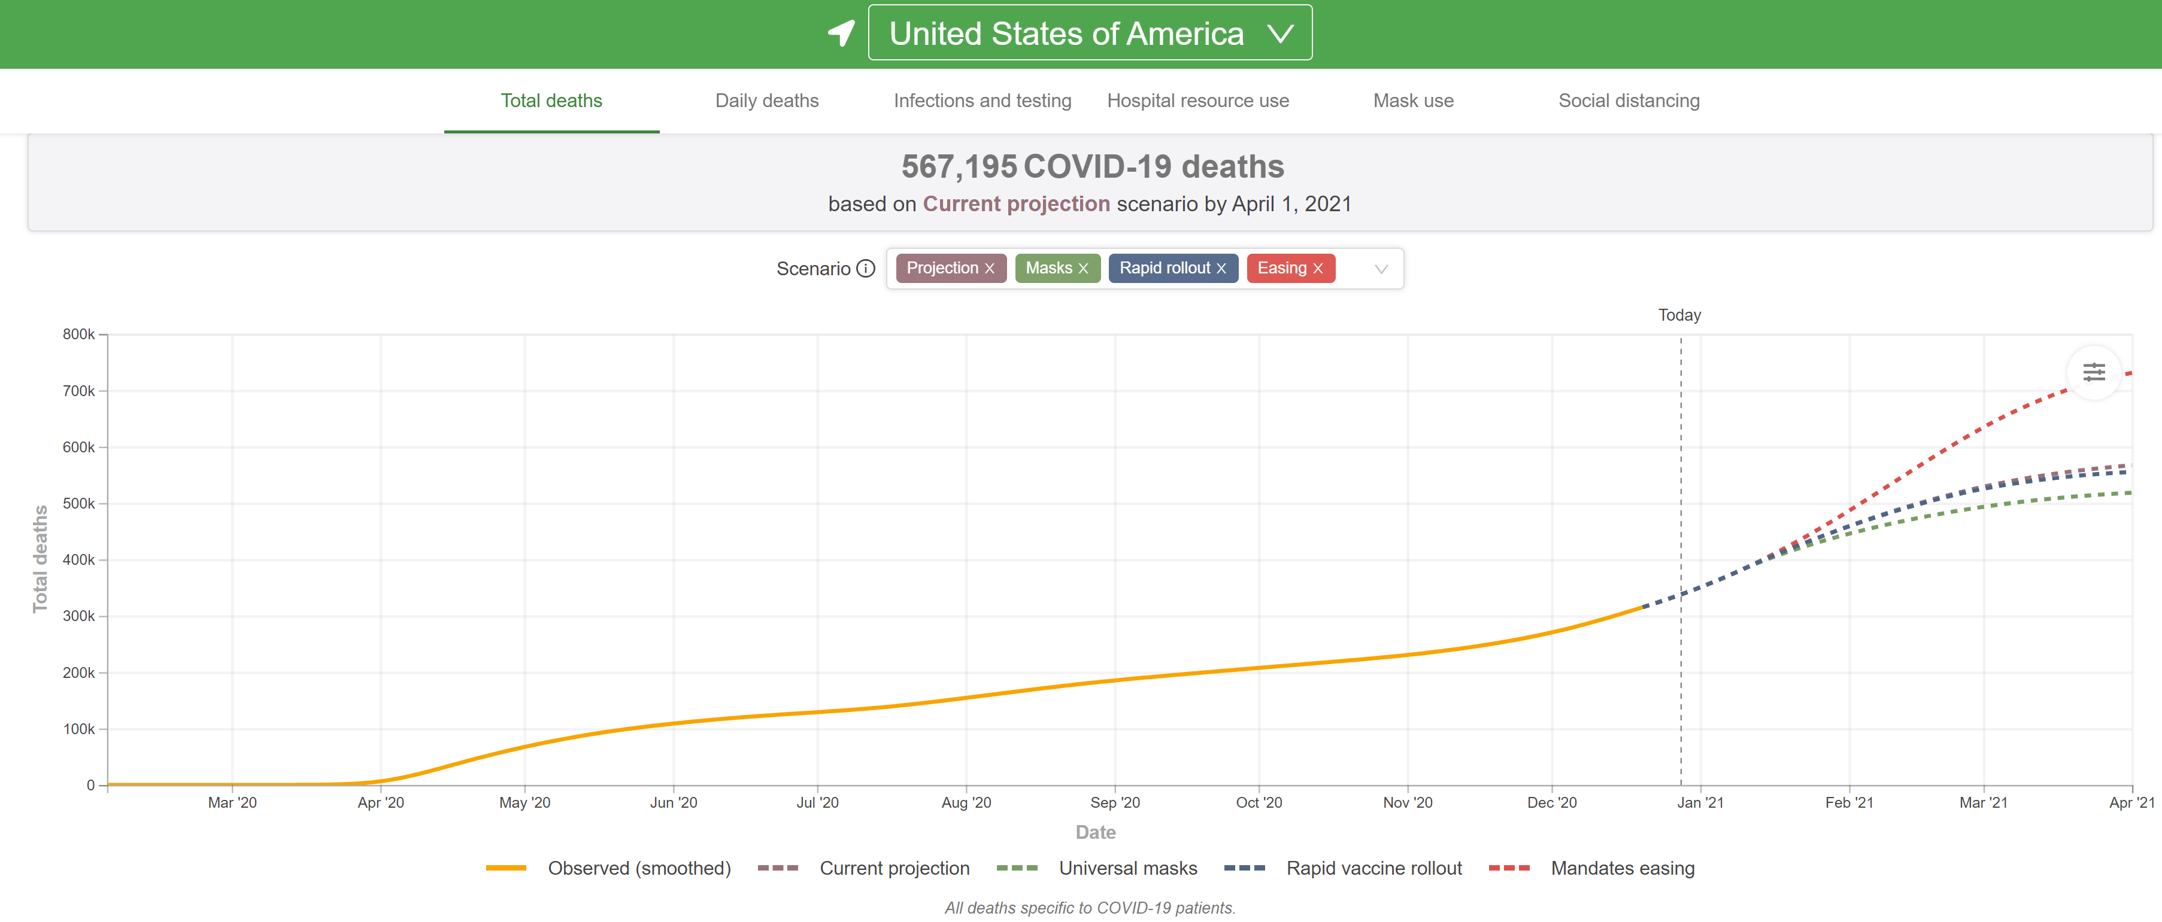Open the chart settings sliders icon
Screen dimensions: 2162x922
pos(2093,372)
